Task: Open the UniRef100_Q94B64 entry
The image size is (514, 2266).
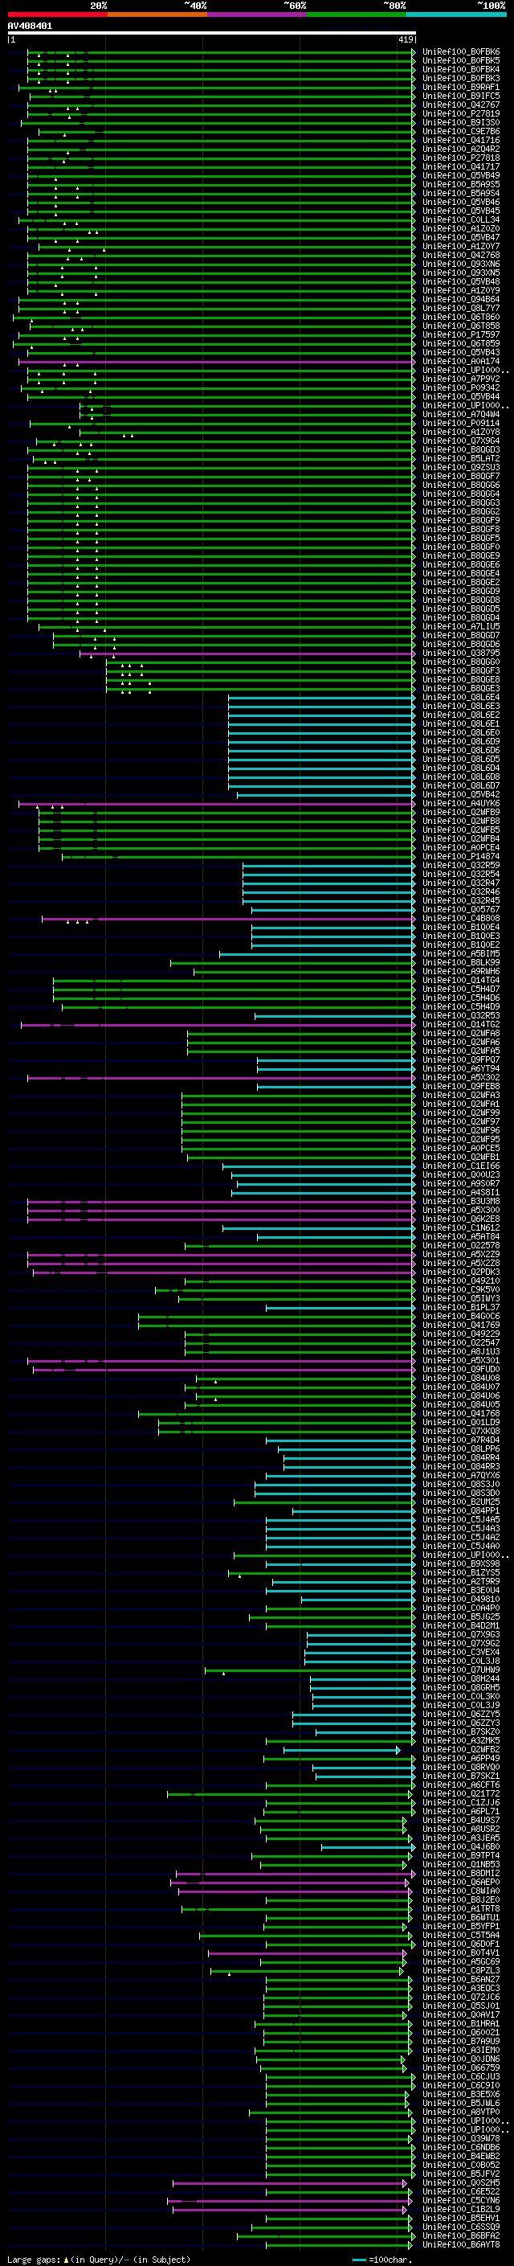Action: (460, 299)
